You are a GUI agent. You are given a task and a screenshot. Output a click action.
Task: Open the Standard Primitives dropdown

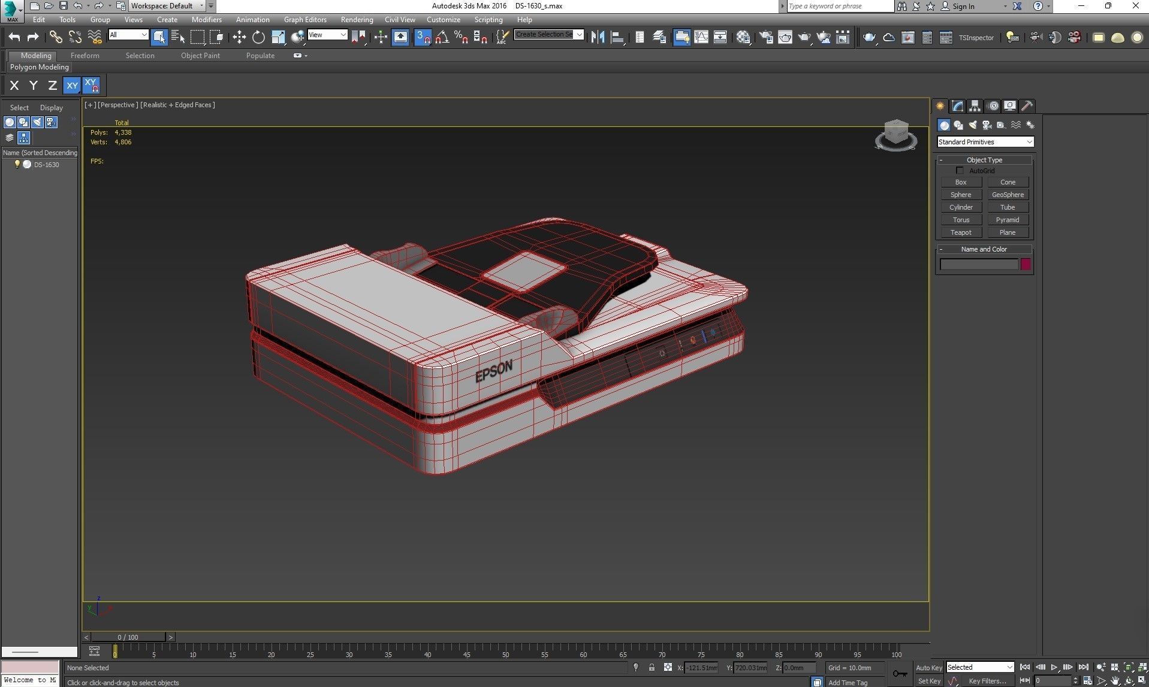coord(985,142)
